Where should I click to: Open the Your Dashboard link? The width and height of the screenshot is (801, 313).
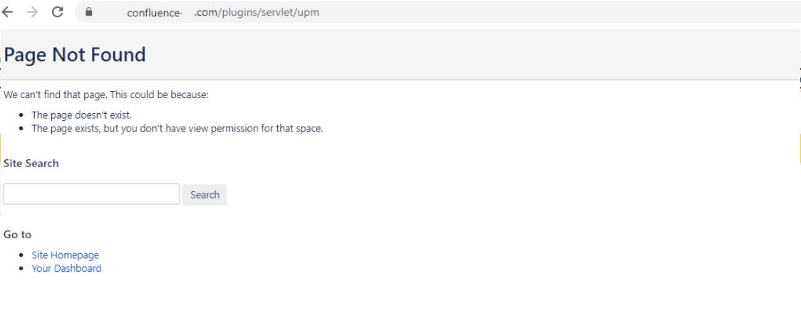pyautogui.click(x=66, y=268)
